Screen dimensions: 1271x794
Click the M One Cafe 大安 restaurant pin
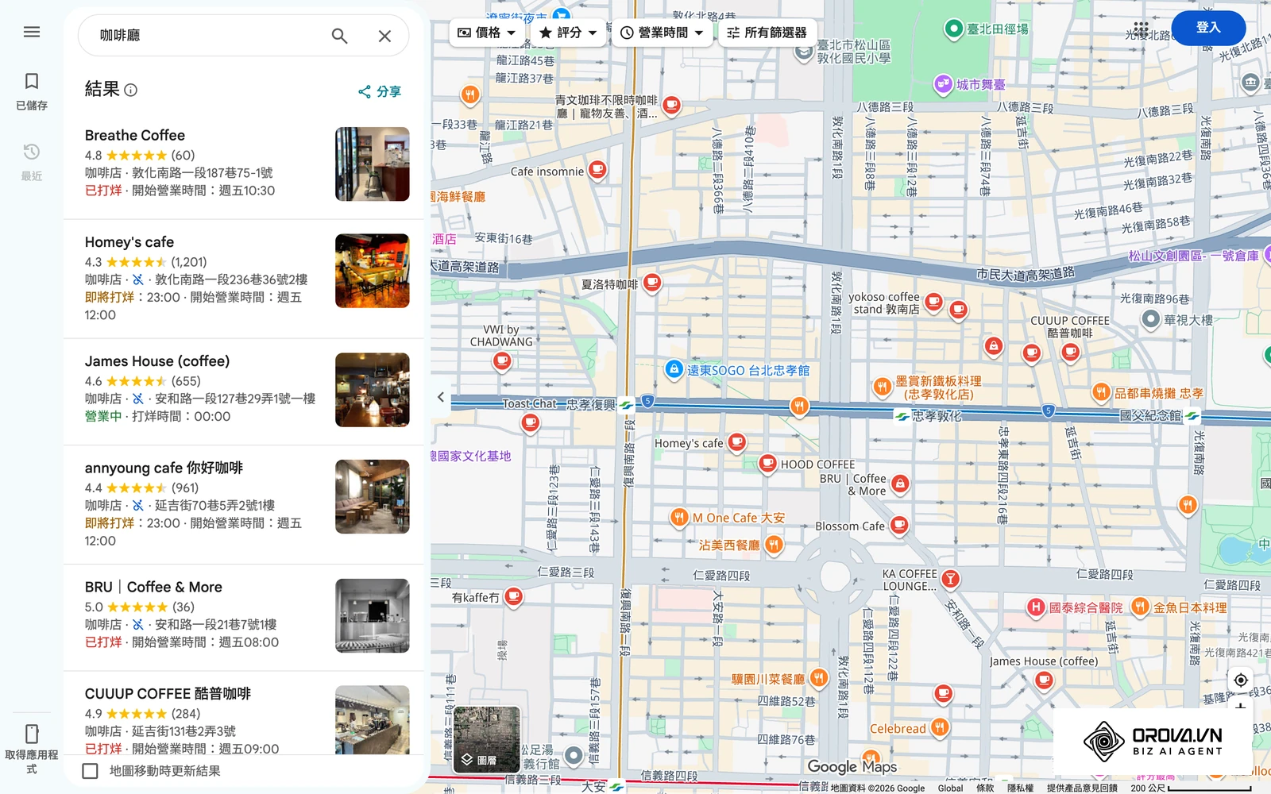point(678,518)
